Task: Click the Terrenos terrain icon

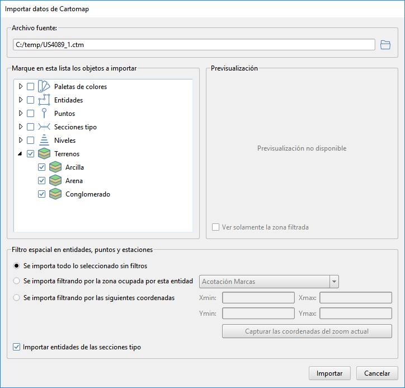Action: pyautogui.click(x=44, y=153)
